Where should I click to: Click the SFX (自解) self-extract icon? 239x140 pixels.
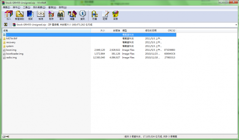[115, 15]
